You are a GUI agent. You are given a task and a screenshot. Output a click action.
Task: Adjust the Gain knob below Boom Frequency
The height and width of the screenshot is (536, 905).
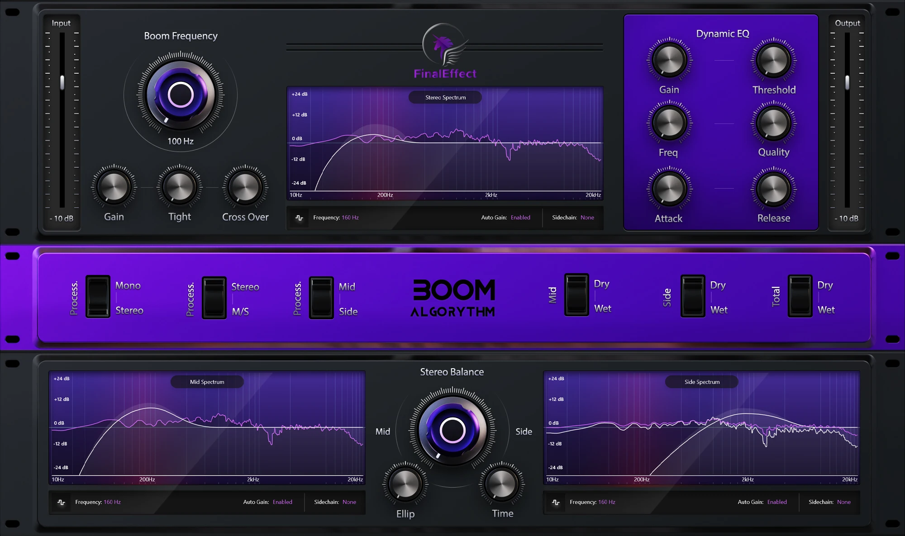coord(114,187)
